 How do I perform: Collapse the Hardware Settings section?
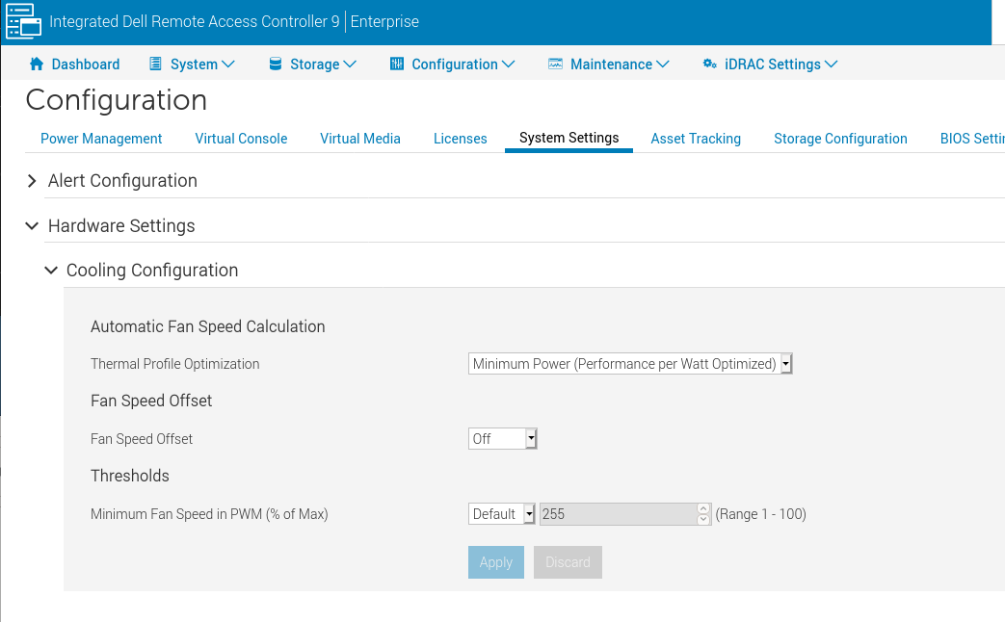click(x=33, y=226)
